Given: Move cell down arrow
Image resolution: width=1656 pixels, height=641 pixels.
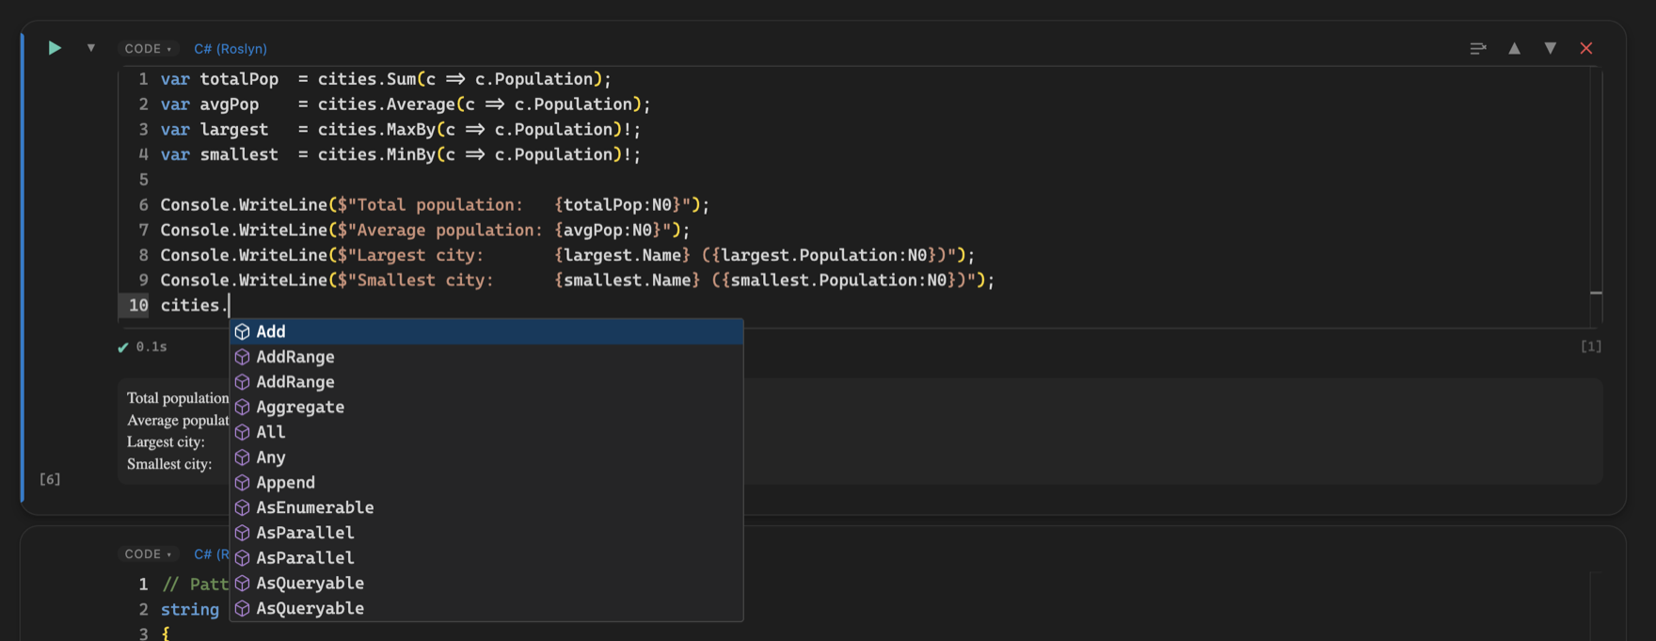Looking at the screenshot, I should click(1550, 48).
